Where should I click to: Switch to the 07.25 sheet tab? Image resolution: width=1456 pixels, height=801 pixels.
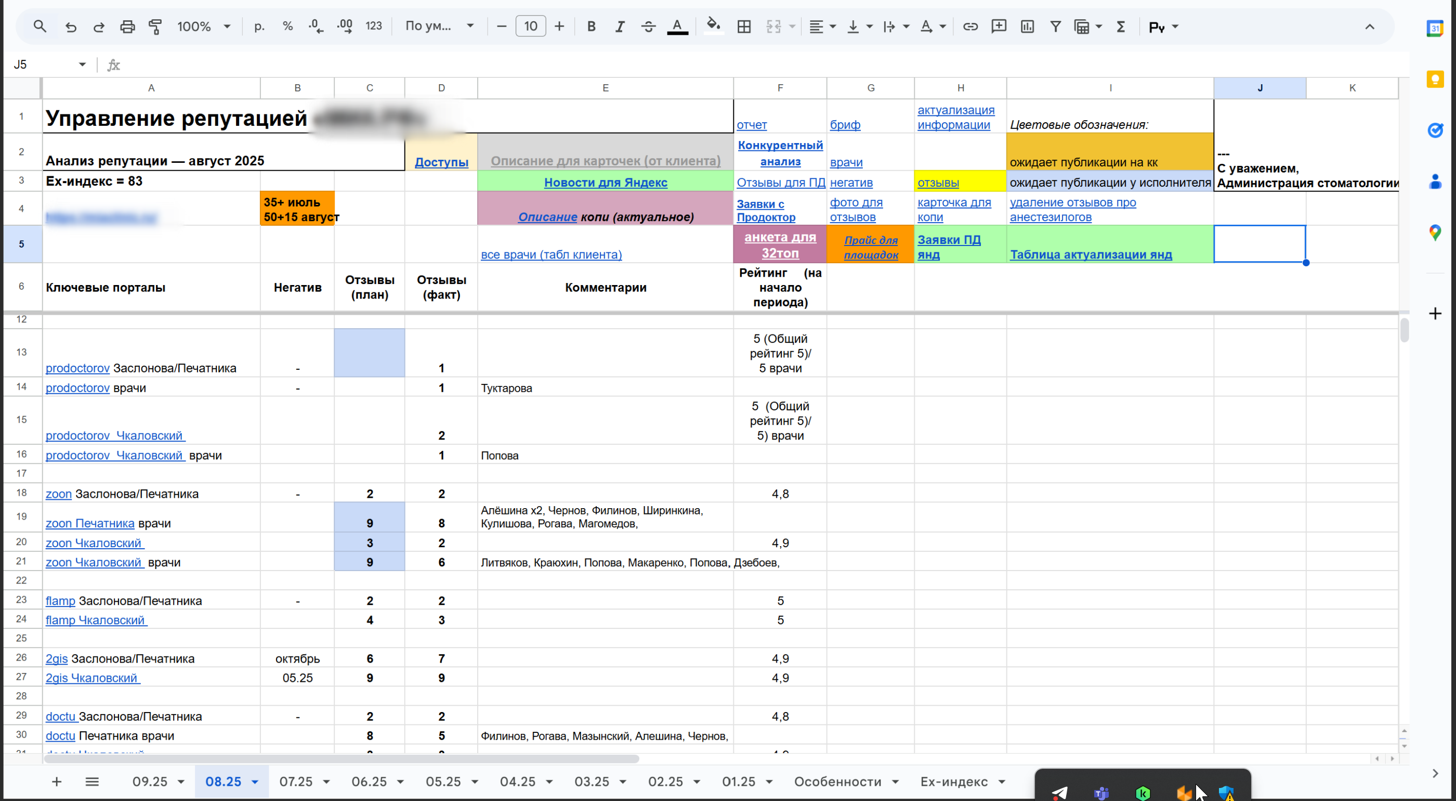[296, 781]
